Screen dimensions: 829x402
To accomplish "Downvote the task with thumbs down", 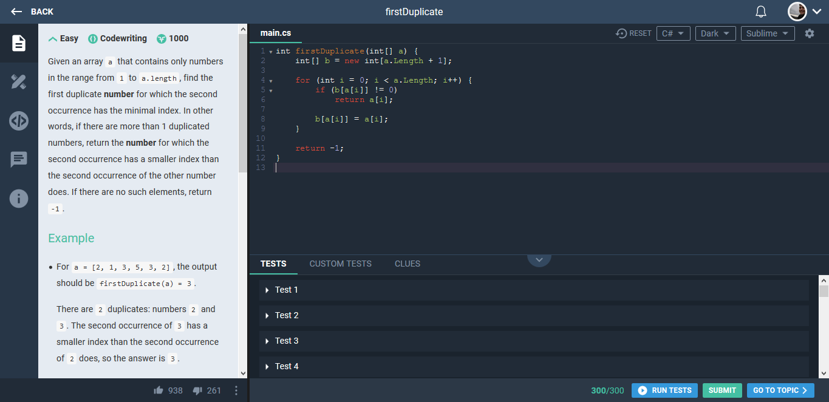I will coord(197,391).
